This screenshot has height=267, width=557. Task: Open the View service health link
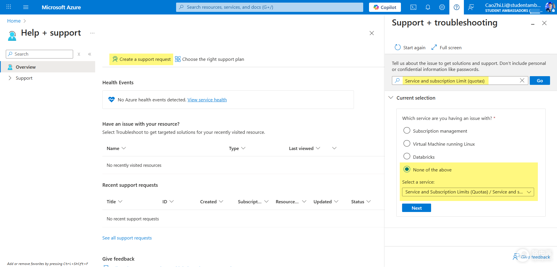tap(207, 100)
